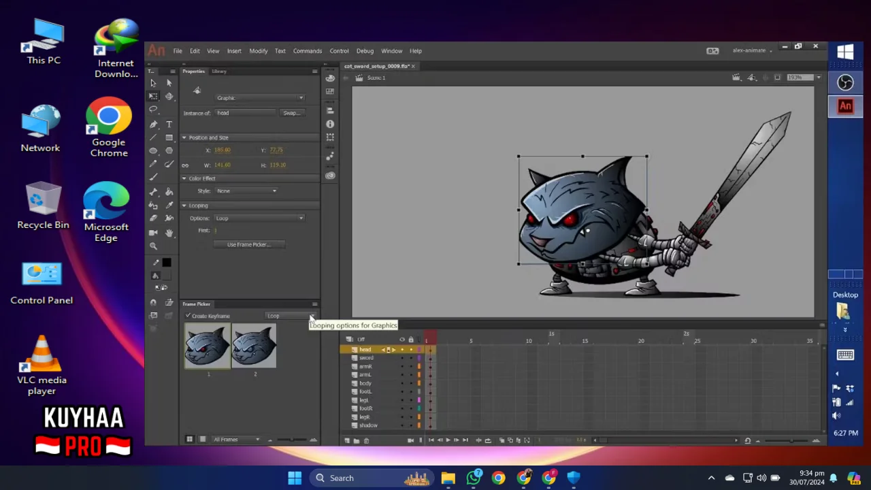Select the Zoom magnifier tool
Screen dimensions: 871x490
coord(153,246)
